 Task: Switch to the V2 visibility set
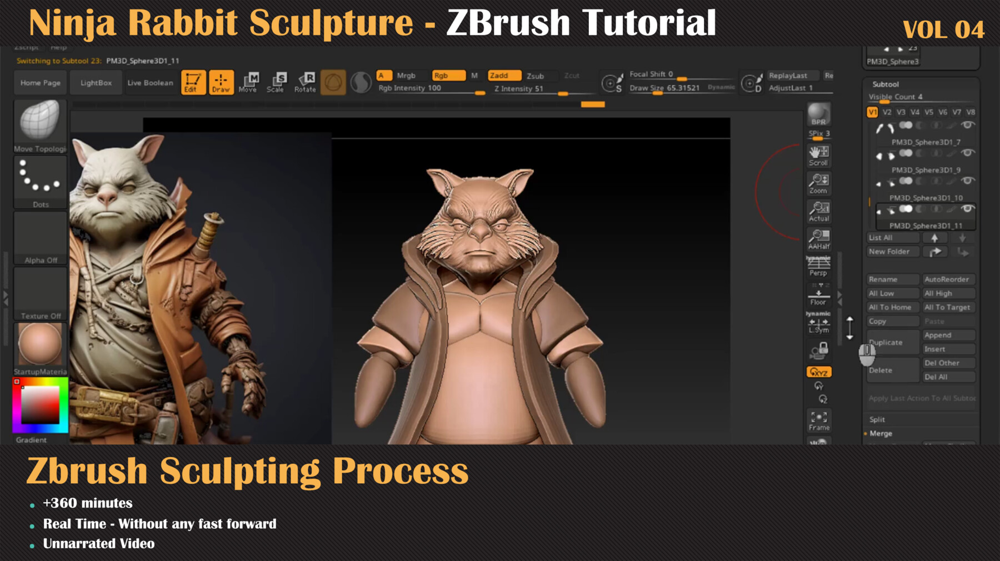point(887,112)
